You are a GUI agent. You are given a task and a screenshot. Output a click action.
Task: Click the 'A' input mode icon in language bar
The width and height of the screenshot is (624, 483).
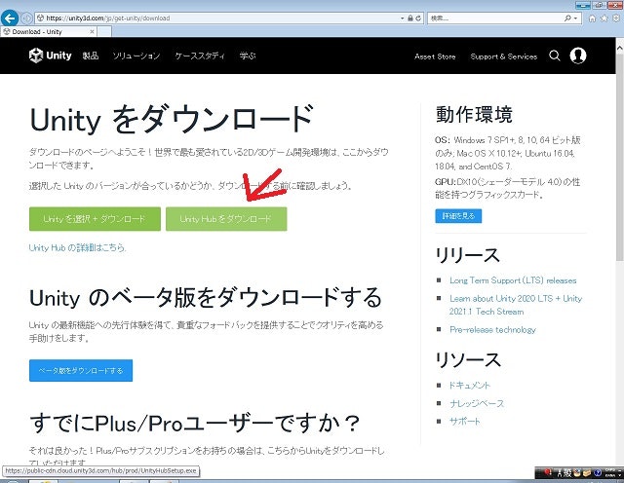point(560,473)
